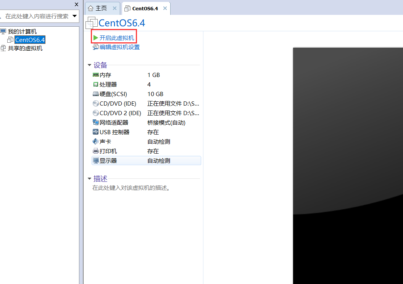Click the 网络适配器 device label
This screenshot has width=403, height=284.
point(114,122)
